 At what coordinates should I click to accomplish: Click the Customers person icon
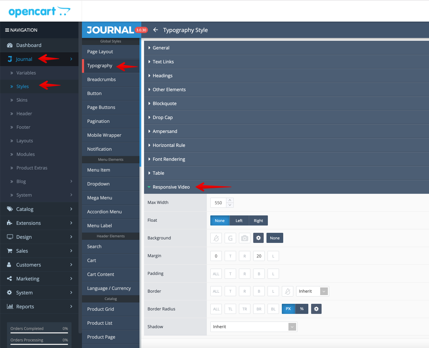pos(9,265)
